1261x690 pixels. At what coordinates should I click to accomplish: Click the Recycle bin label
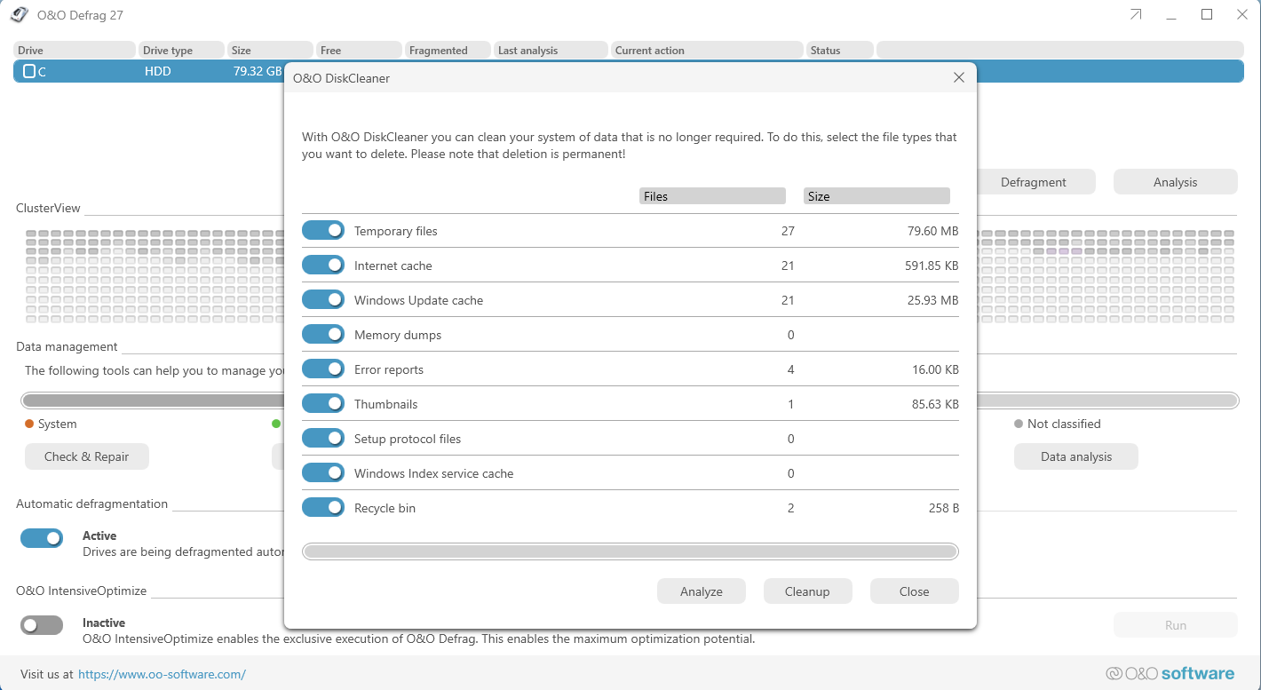[x=385, y=508]
